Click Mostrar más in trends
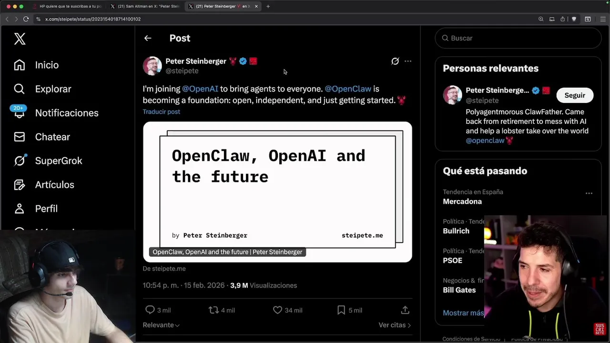The width and height of the screenshot is (610, 343). tap(463, 313)
